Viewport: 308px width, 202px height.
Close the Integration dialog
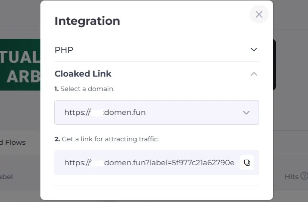(x=259, y=14)
